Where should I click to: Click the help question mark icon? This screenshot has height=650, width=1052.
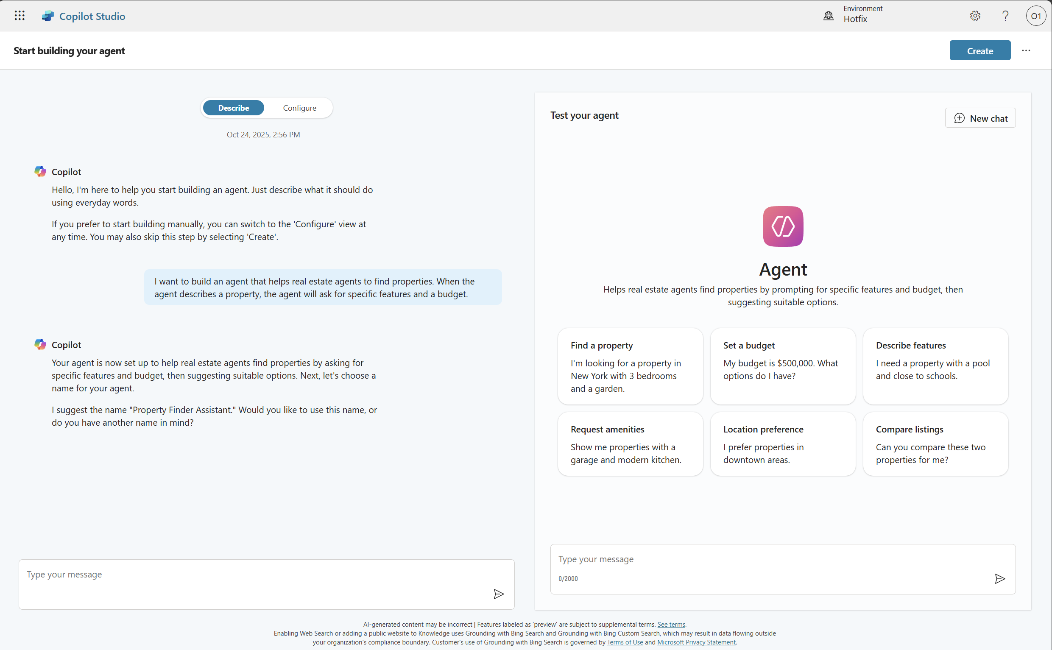click(1005, 16)
